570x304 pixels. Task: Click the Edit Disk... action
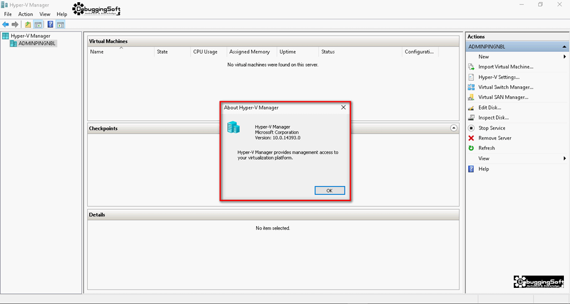(x=490, y=107)
